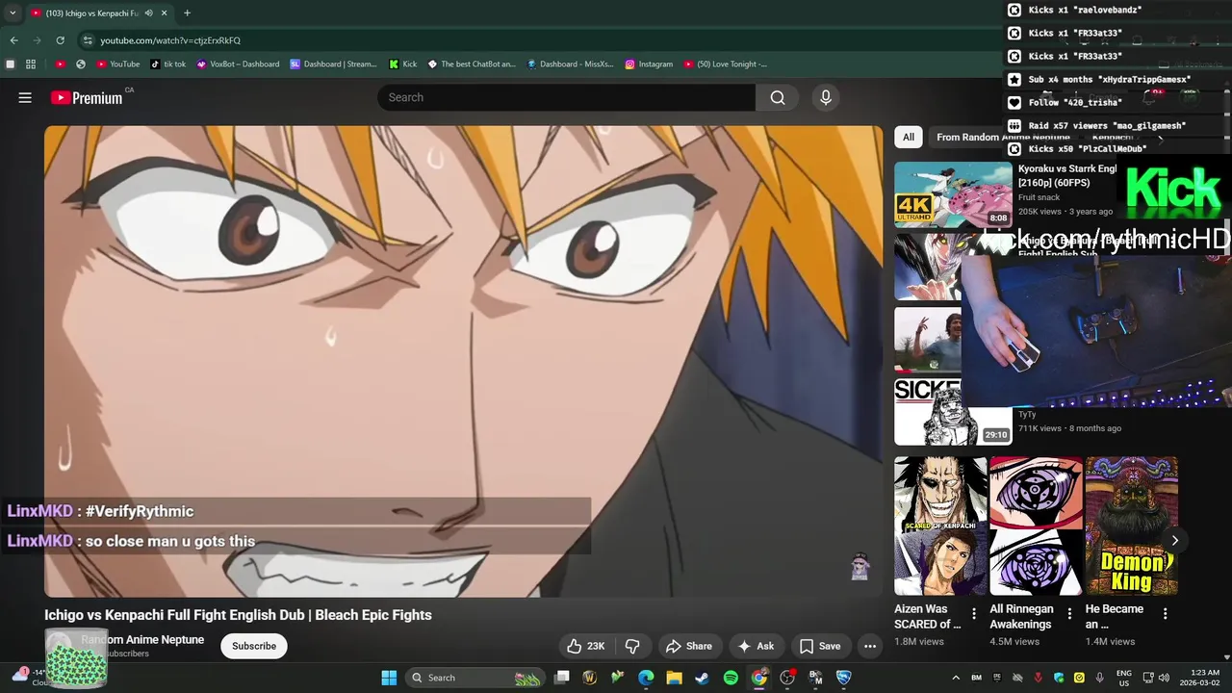Expand the system tray hidden icons chevron
This screenshot has width=1232, height=693.
pos(956,678)
